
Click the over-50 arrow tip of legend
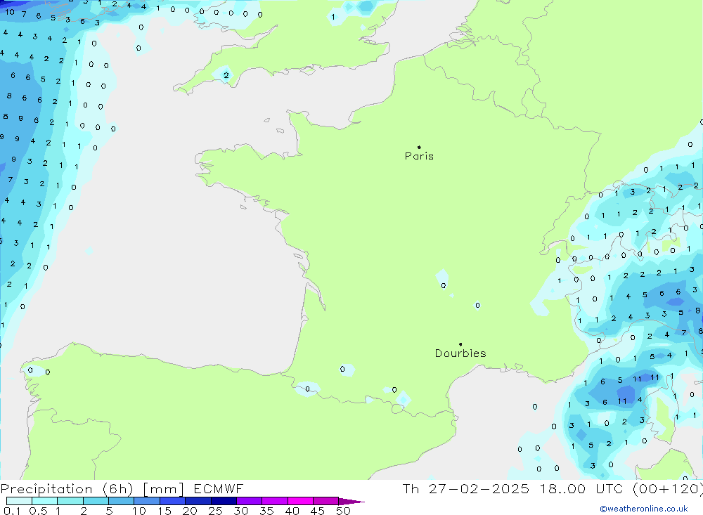point(351,501)
